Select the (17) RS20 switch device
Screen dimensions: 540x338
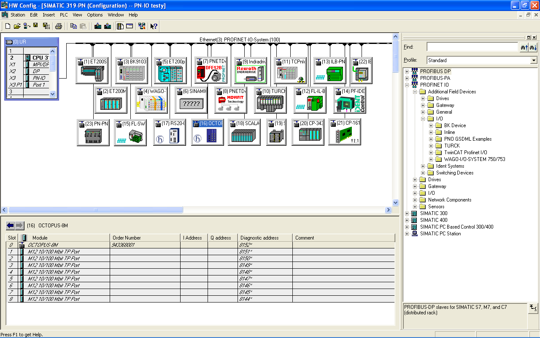(x=170, y=132)
